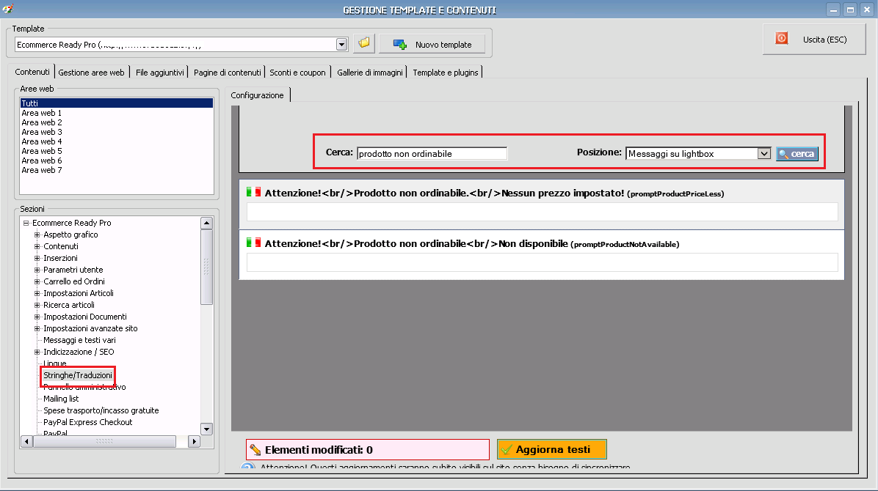The width and height of the screenshot is (878, 491).
Task: Select Area web 5
Action: [41, 151]
